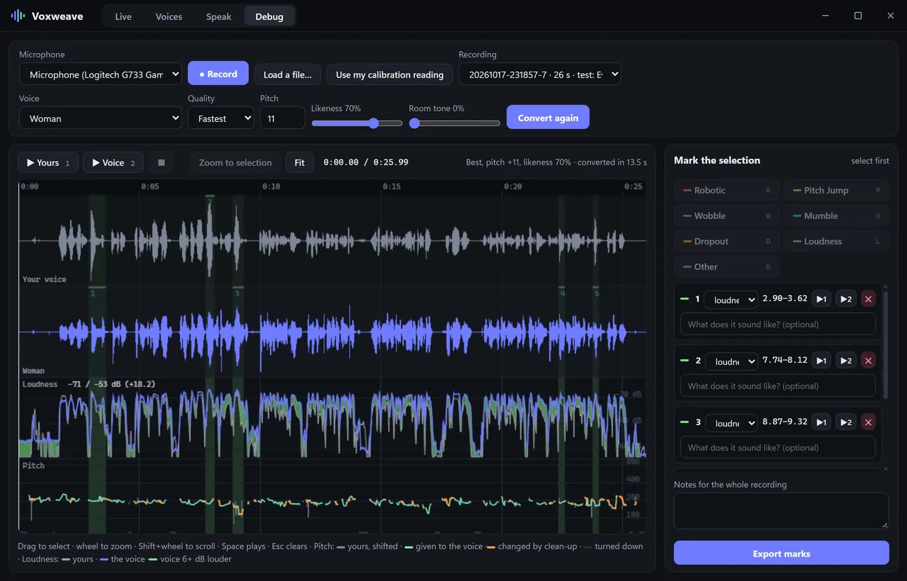Mark selection as Loudness
This screenshot has width=907, height=581.
pyautogui.click(x=836, y=241)
